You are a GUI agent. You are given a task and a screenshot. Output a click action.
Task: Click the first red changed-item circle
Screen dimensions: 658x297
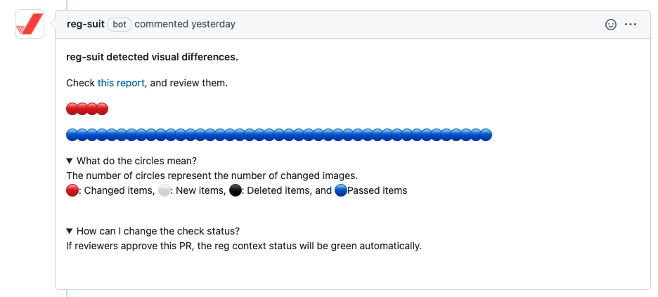[x=72, y=109]
